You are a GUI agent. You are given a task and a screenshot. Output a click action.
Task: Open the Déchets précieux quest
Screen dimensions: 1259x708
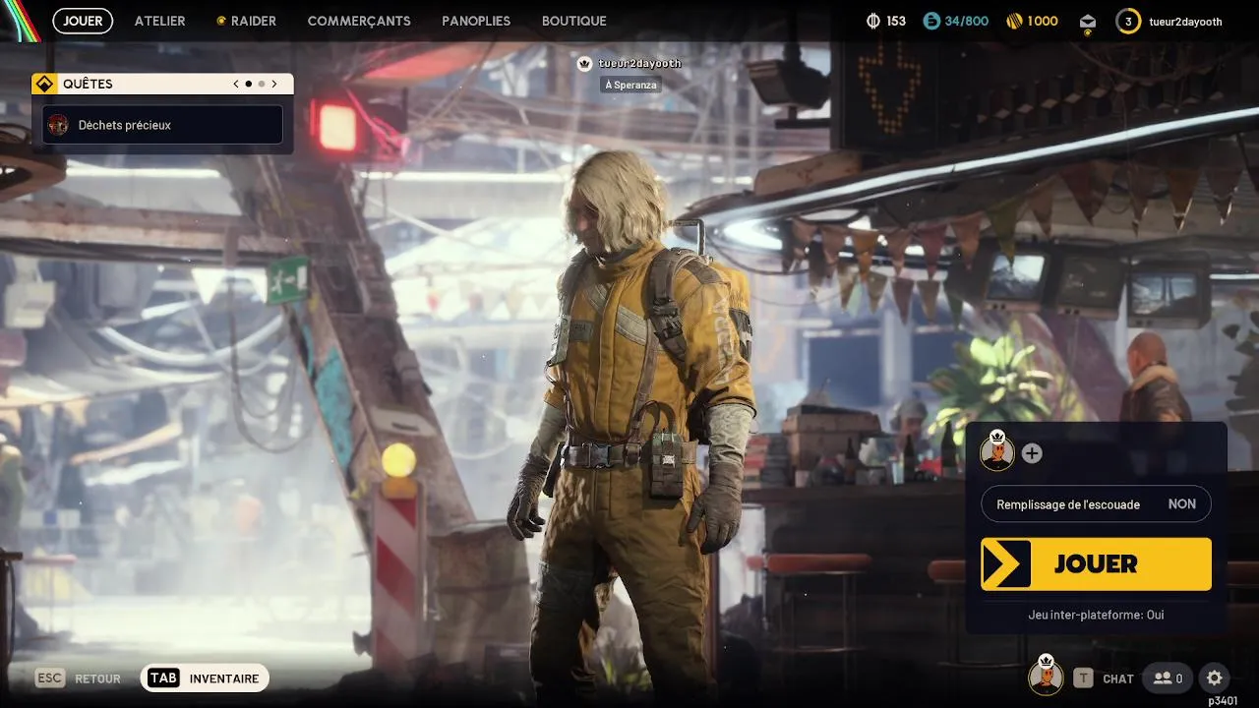point(162,125)
